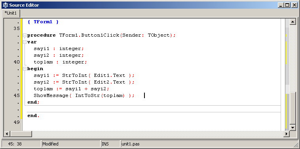Click the vertical scrollbar thumb
The width and height of the screenshot is (300, 149).
[x=293, y=108]
